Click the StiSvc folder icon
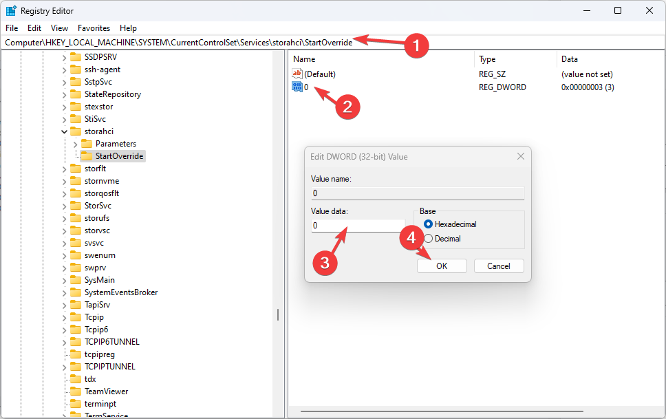This screenshot has width=666, height=419. click(76, 118)
